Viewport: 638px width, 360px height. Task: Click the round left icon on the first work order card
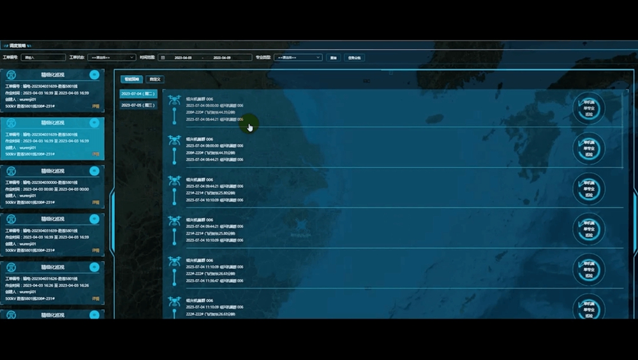coord(11,75)
